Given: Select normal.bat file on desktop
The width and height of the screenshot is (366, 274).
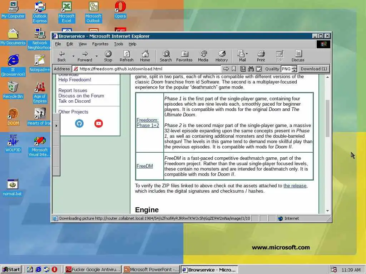Looking at the screenshot, I should click(13, 188).
